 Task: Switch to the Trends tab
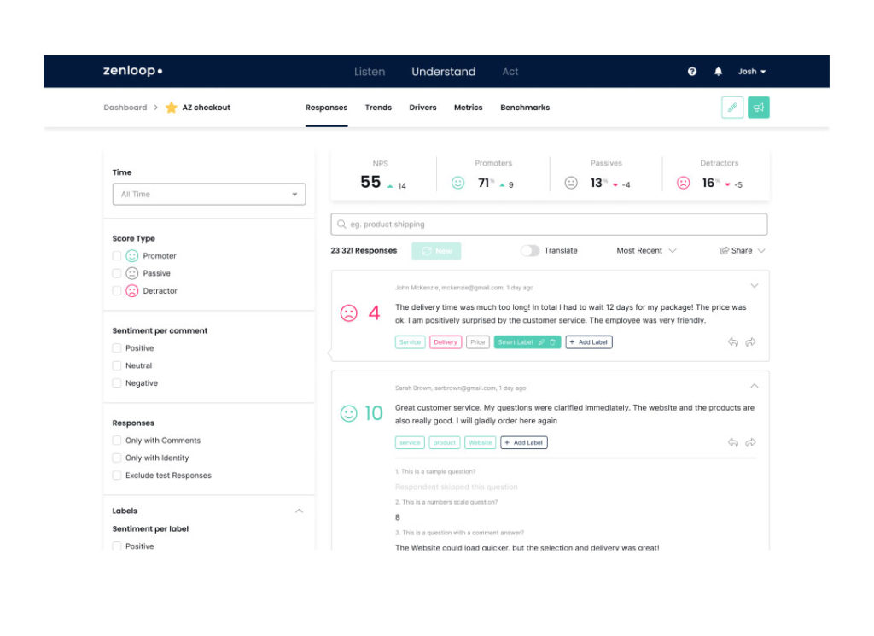(378, 108)
